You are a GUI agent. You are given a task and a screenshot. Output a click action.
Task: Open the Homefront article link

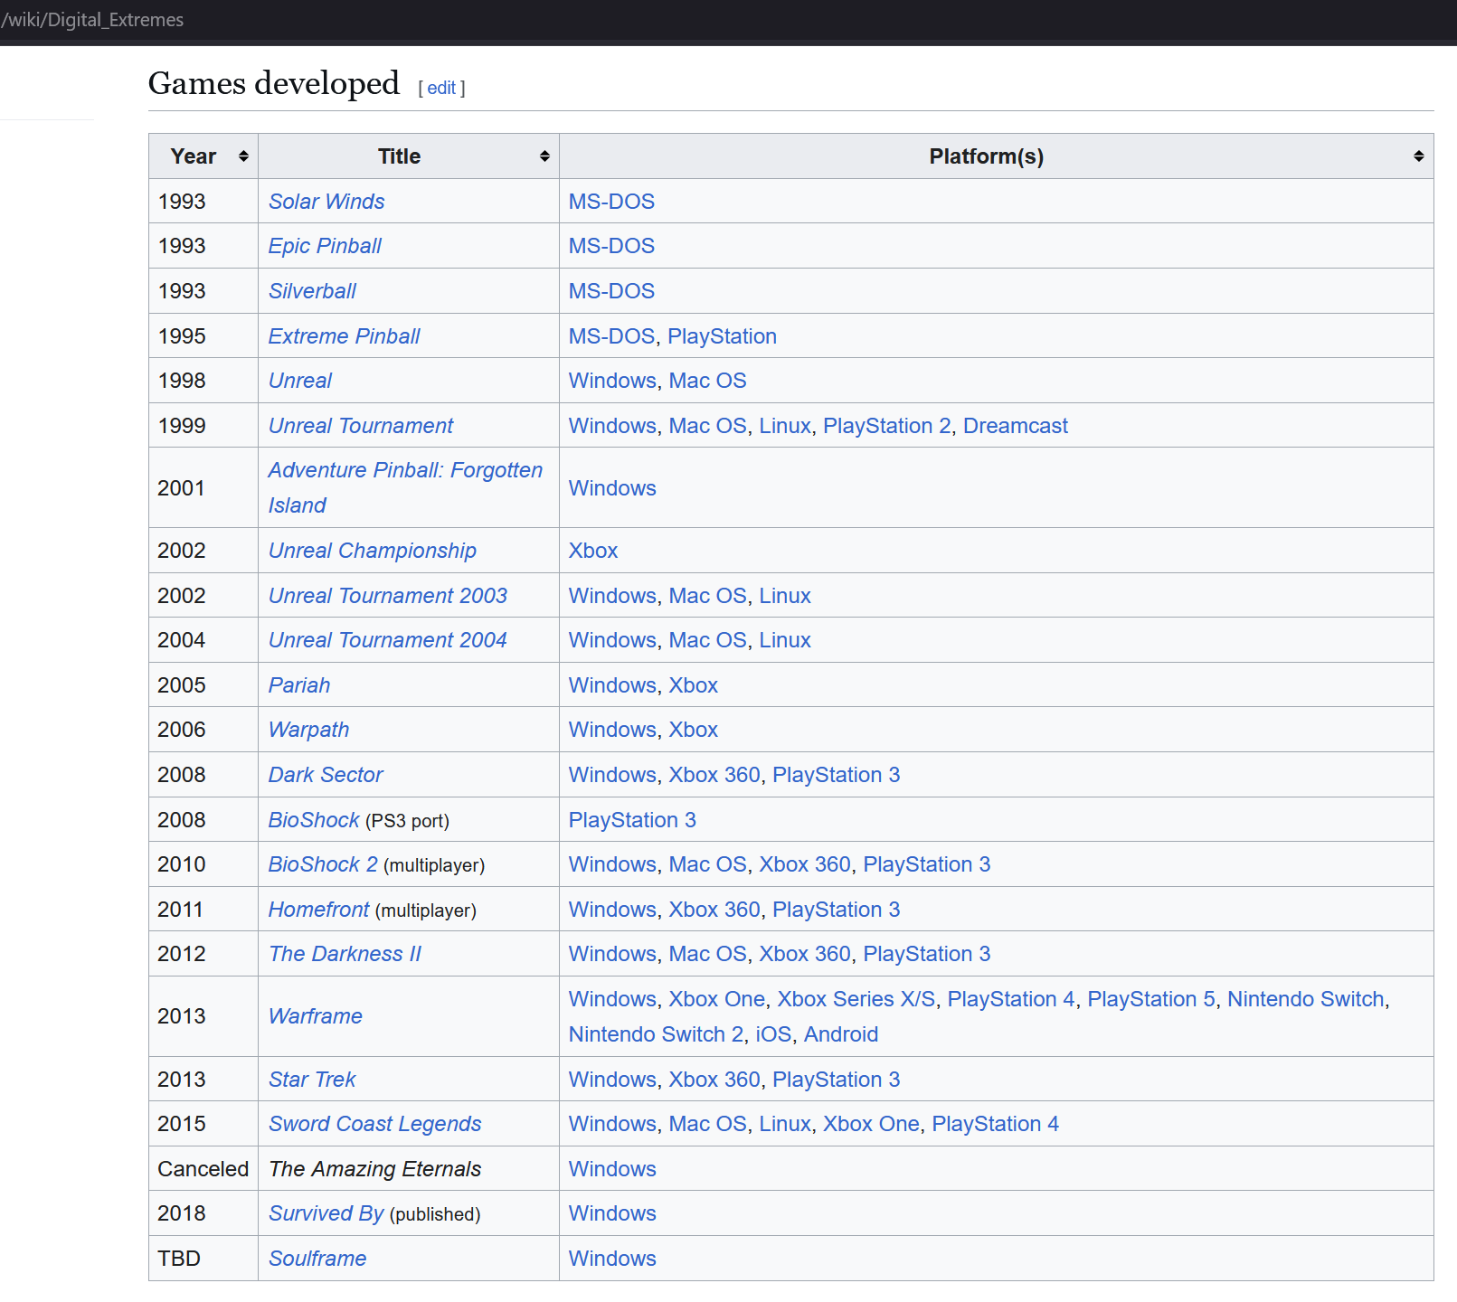point(319,910)
